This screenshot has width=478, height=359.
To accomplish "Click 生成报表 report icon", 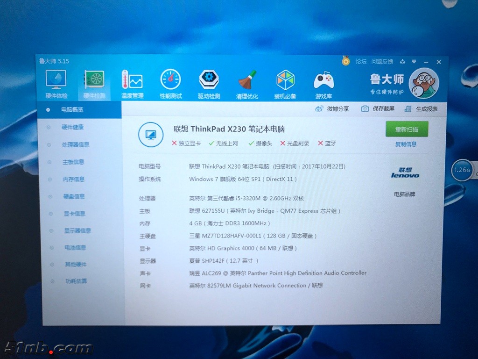I will point(408,108).
